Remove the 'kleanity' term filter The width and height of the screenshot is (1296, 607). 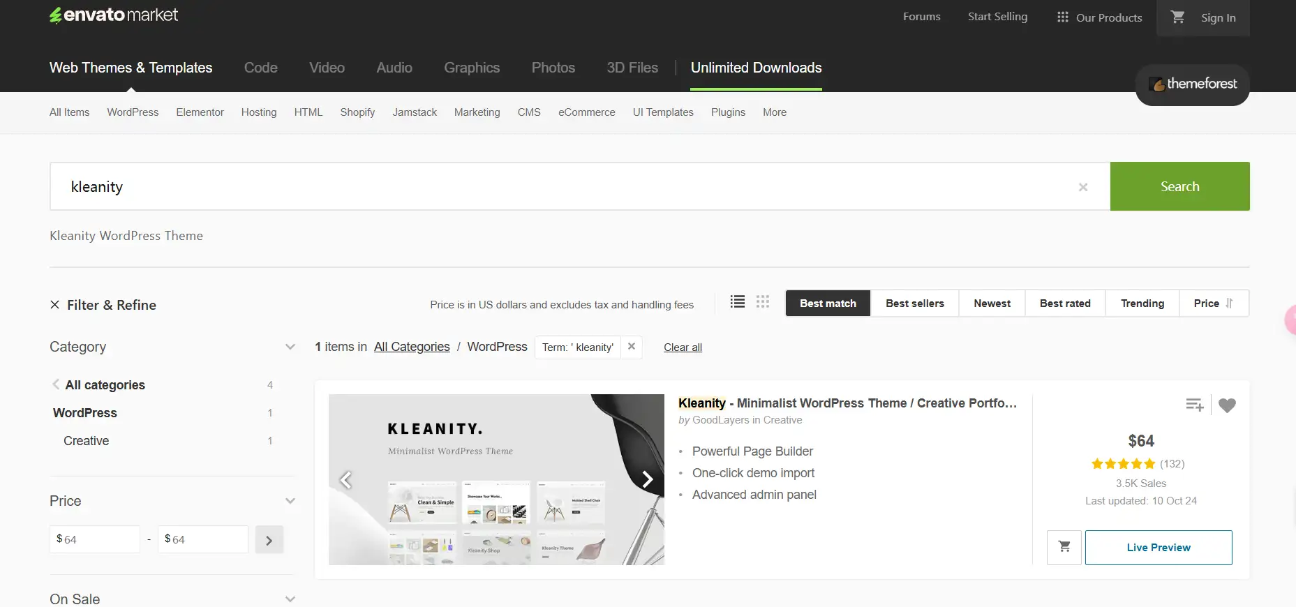tap(631, 347)
